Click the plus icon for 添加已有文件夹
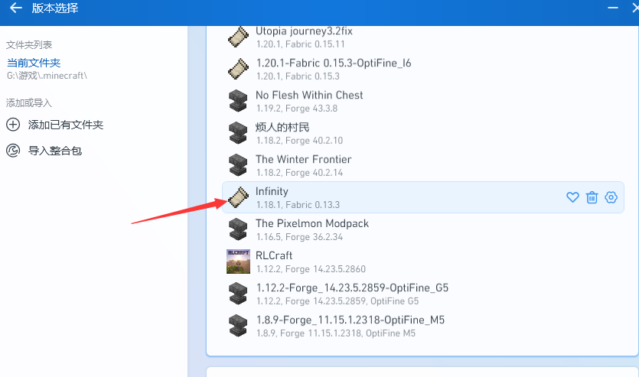 click(13, 125)
